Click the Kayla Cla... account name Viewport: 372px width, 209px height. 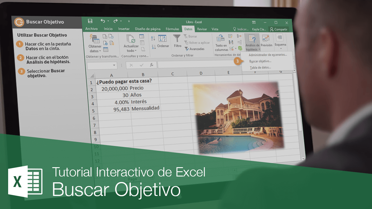[x=259, y=29]
